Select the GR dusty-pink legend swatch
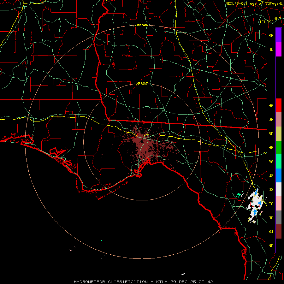Image resolution: width=284 pixels, height=284 pixels. (279, 120)
